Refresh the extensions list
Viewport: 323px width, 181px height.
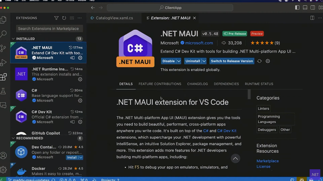[64, 18]
